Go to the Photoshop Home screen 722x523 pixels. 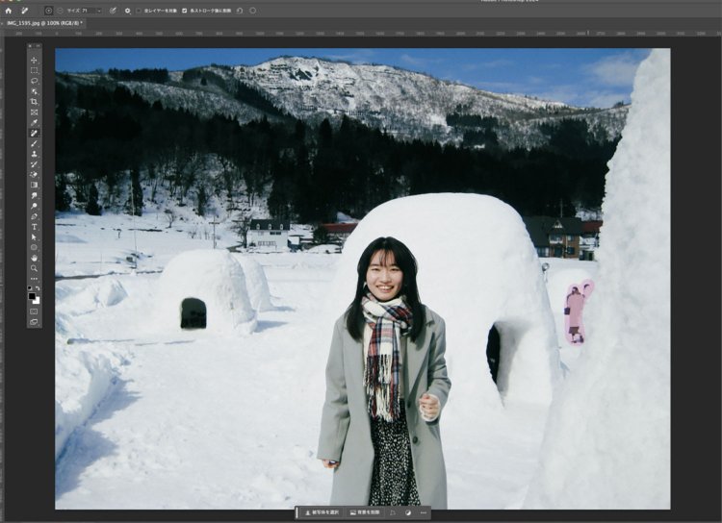click(9, 11)
